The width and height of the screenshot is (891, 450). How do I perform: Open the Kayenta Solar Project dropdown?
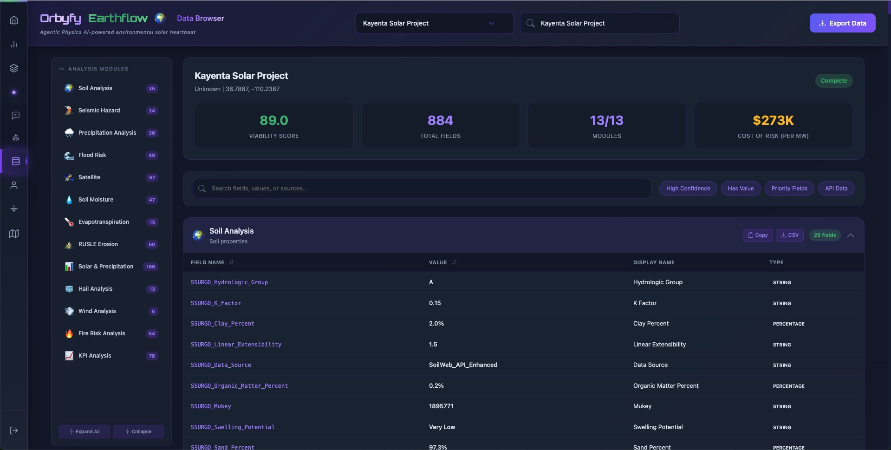tap(434, 23)
